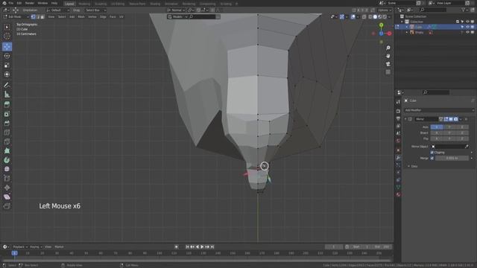The height and width of the screenshot is (268, 477).
Task: Open the Default orientation dropdown
Action: [57, 10]
